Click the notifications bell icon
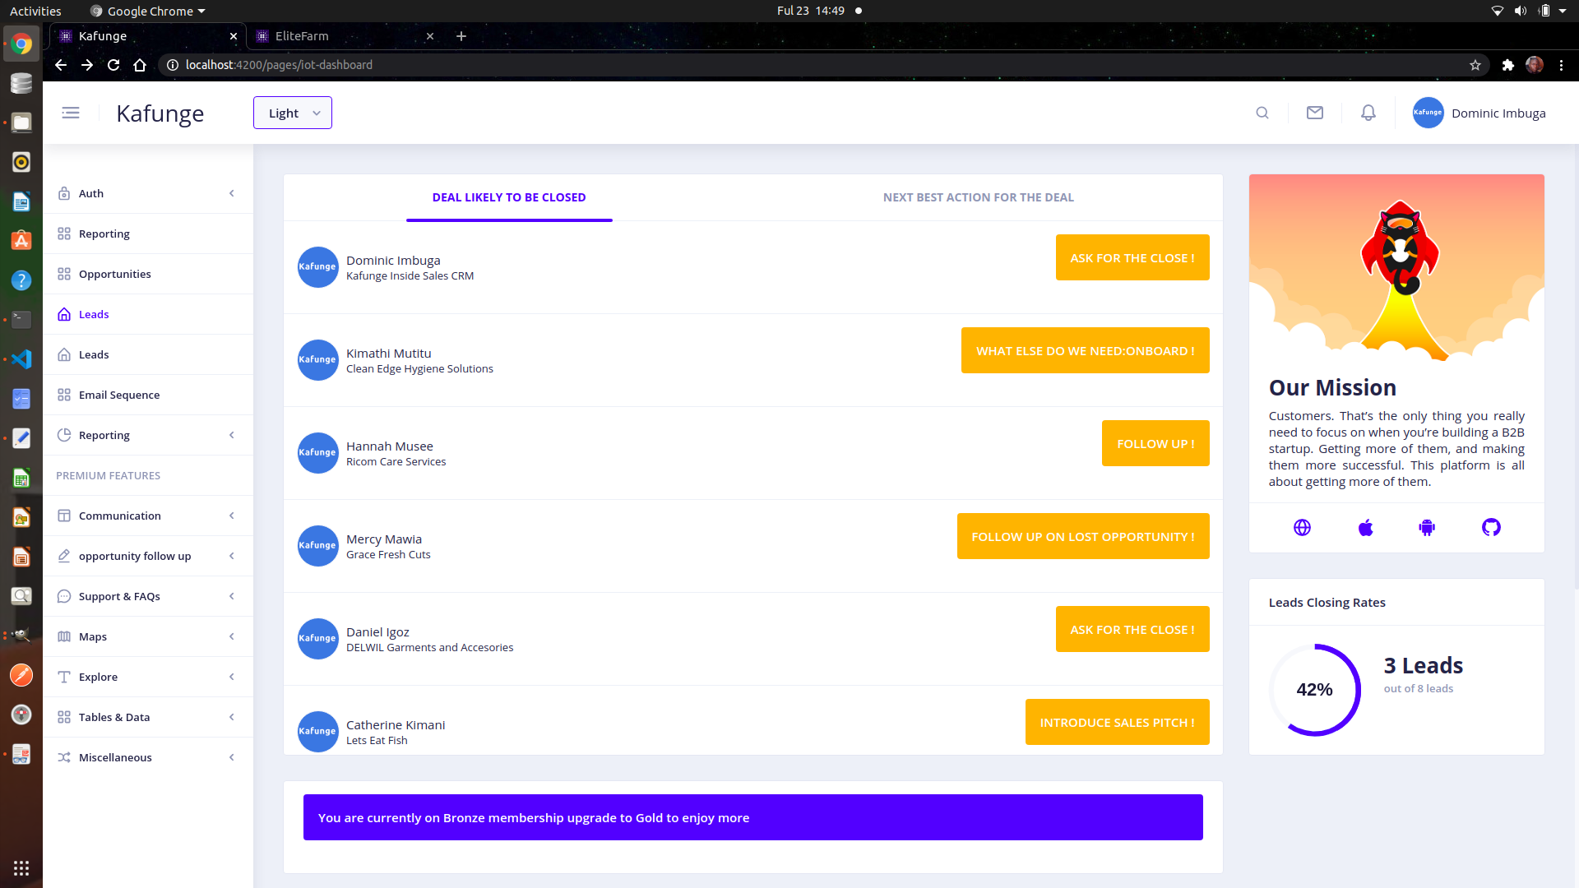Screen dimensions: 1579x888 [1368, 113]
